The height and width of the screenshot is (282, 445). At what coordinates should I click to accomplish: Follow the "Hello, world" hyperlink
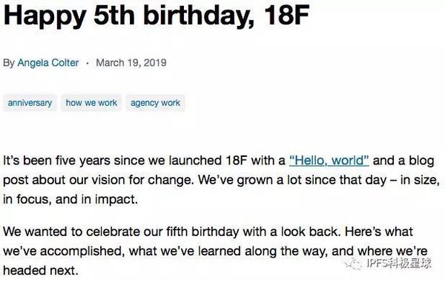click(x=329, y=161)
